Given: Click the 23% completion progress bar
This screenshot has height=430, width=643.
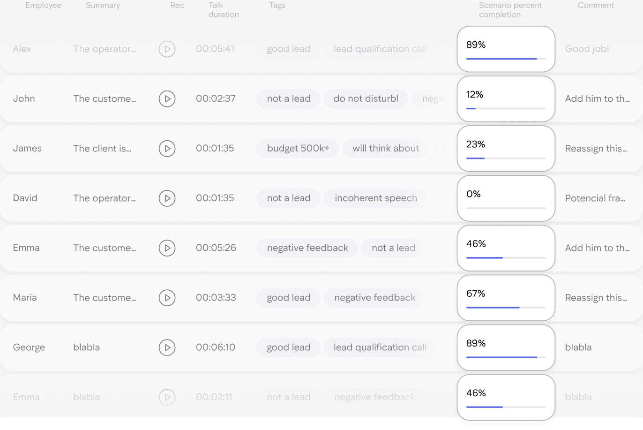Looking at the screenshot, I should click(506, 158).
